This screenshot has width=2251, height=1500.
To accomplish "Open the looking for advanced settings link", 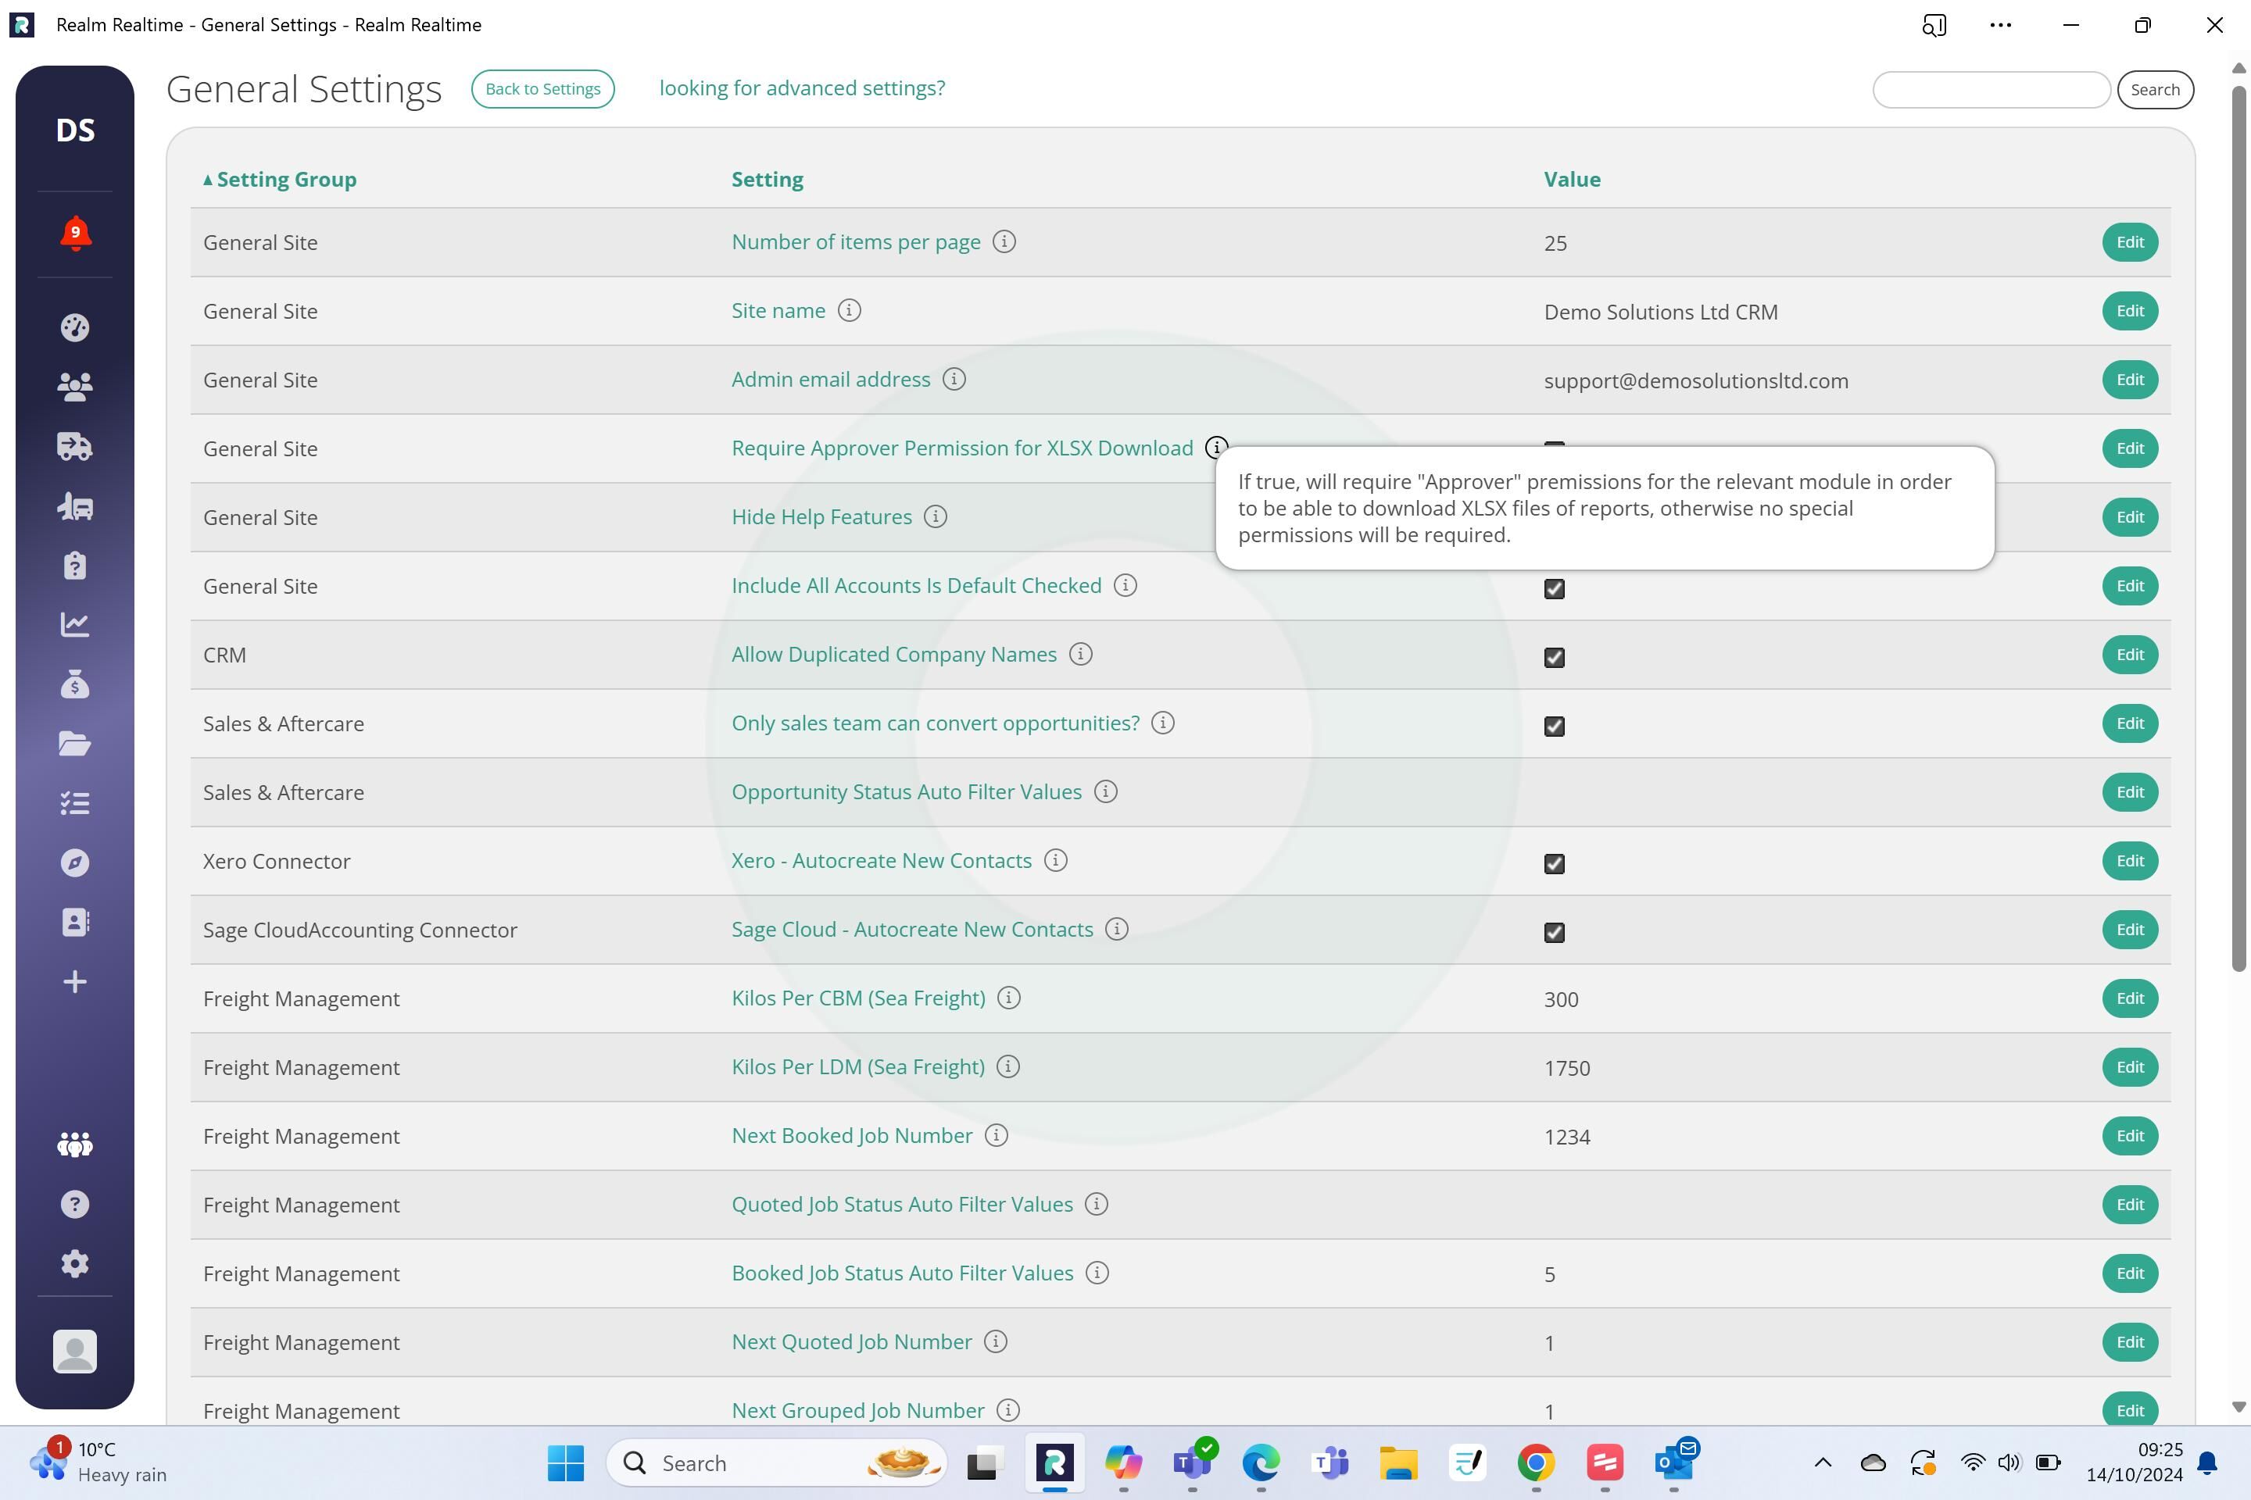I will [802, 88].
